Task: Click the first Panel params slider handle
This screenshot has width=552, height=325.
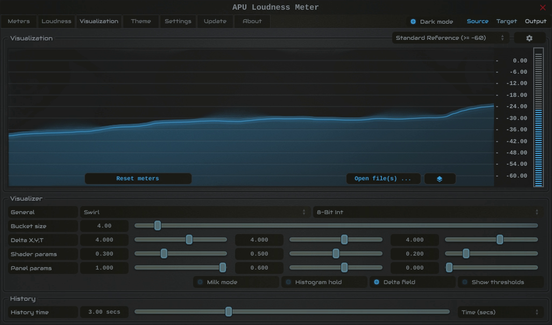Action: pos(223,267)
